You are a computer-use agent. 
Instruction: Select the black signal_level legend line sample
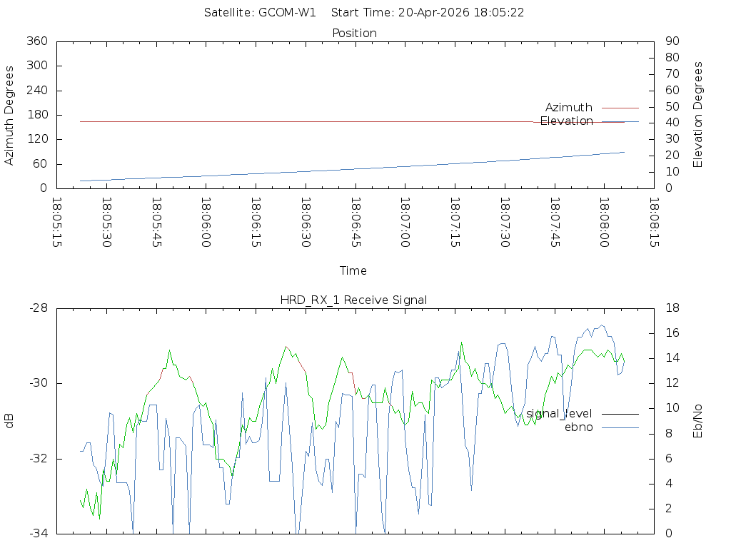click(620, 414)
